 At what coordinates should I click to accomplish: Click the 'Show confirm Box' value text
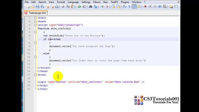coord(127,82)
